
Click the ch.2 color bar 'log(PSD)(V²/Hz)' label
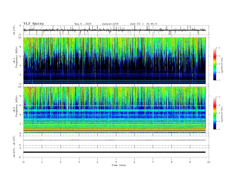[222, 114]
